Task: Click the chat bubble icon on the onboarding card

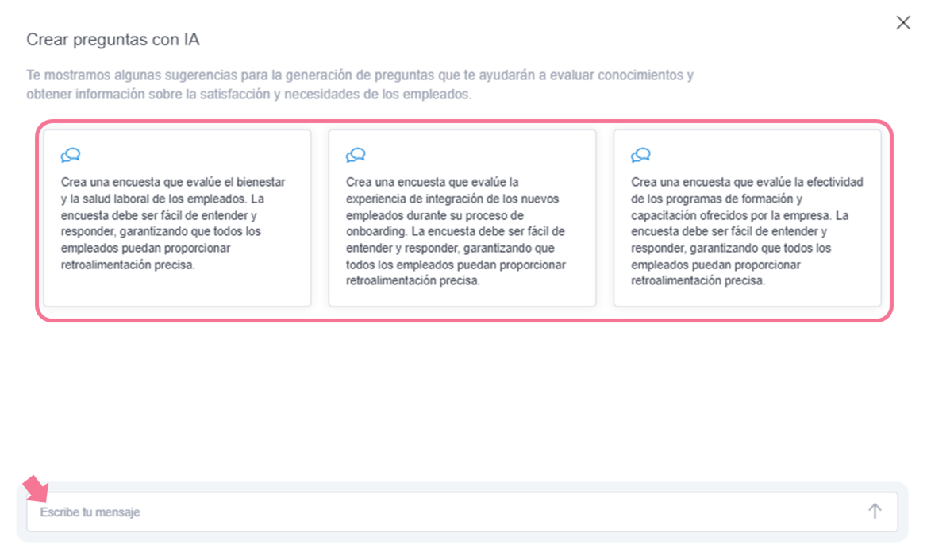Action: 356,155
